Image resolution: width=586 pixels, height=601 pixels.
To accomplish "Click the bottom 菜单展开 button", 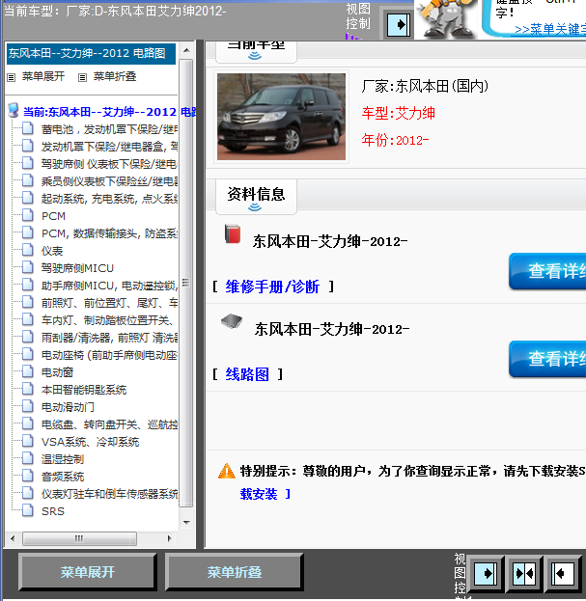I will pos(88,572).
